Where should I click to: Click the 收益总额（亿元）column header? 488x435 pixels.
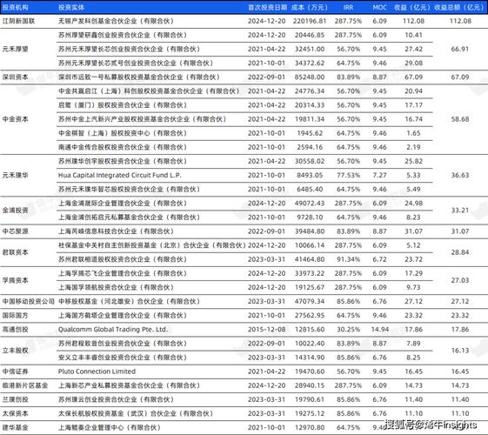(459, 7)
